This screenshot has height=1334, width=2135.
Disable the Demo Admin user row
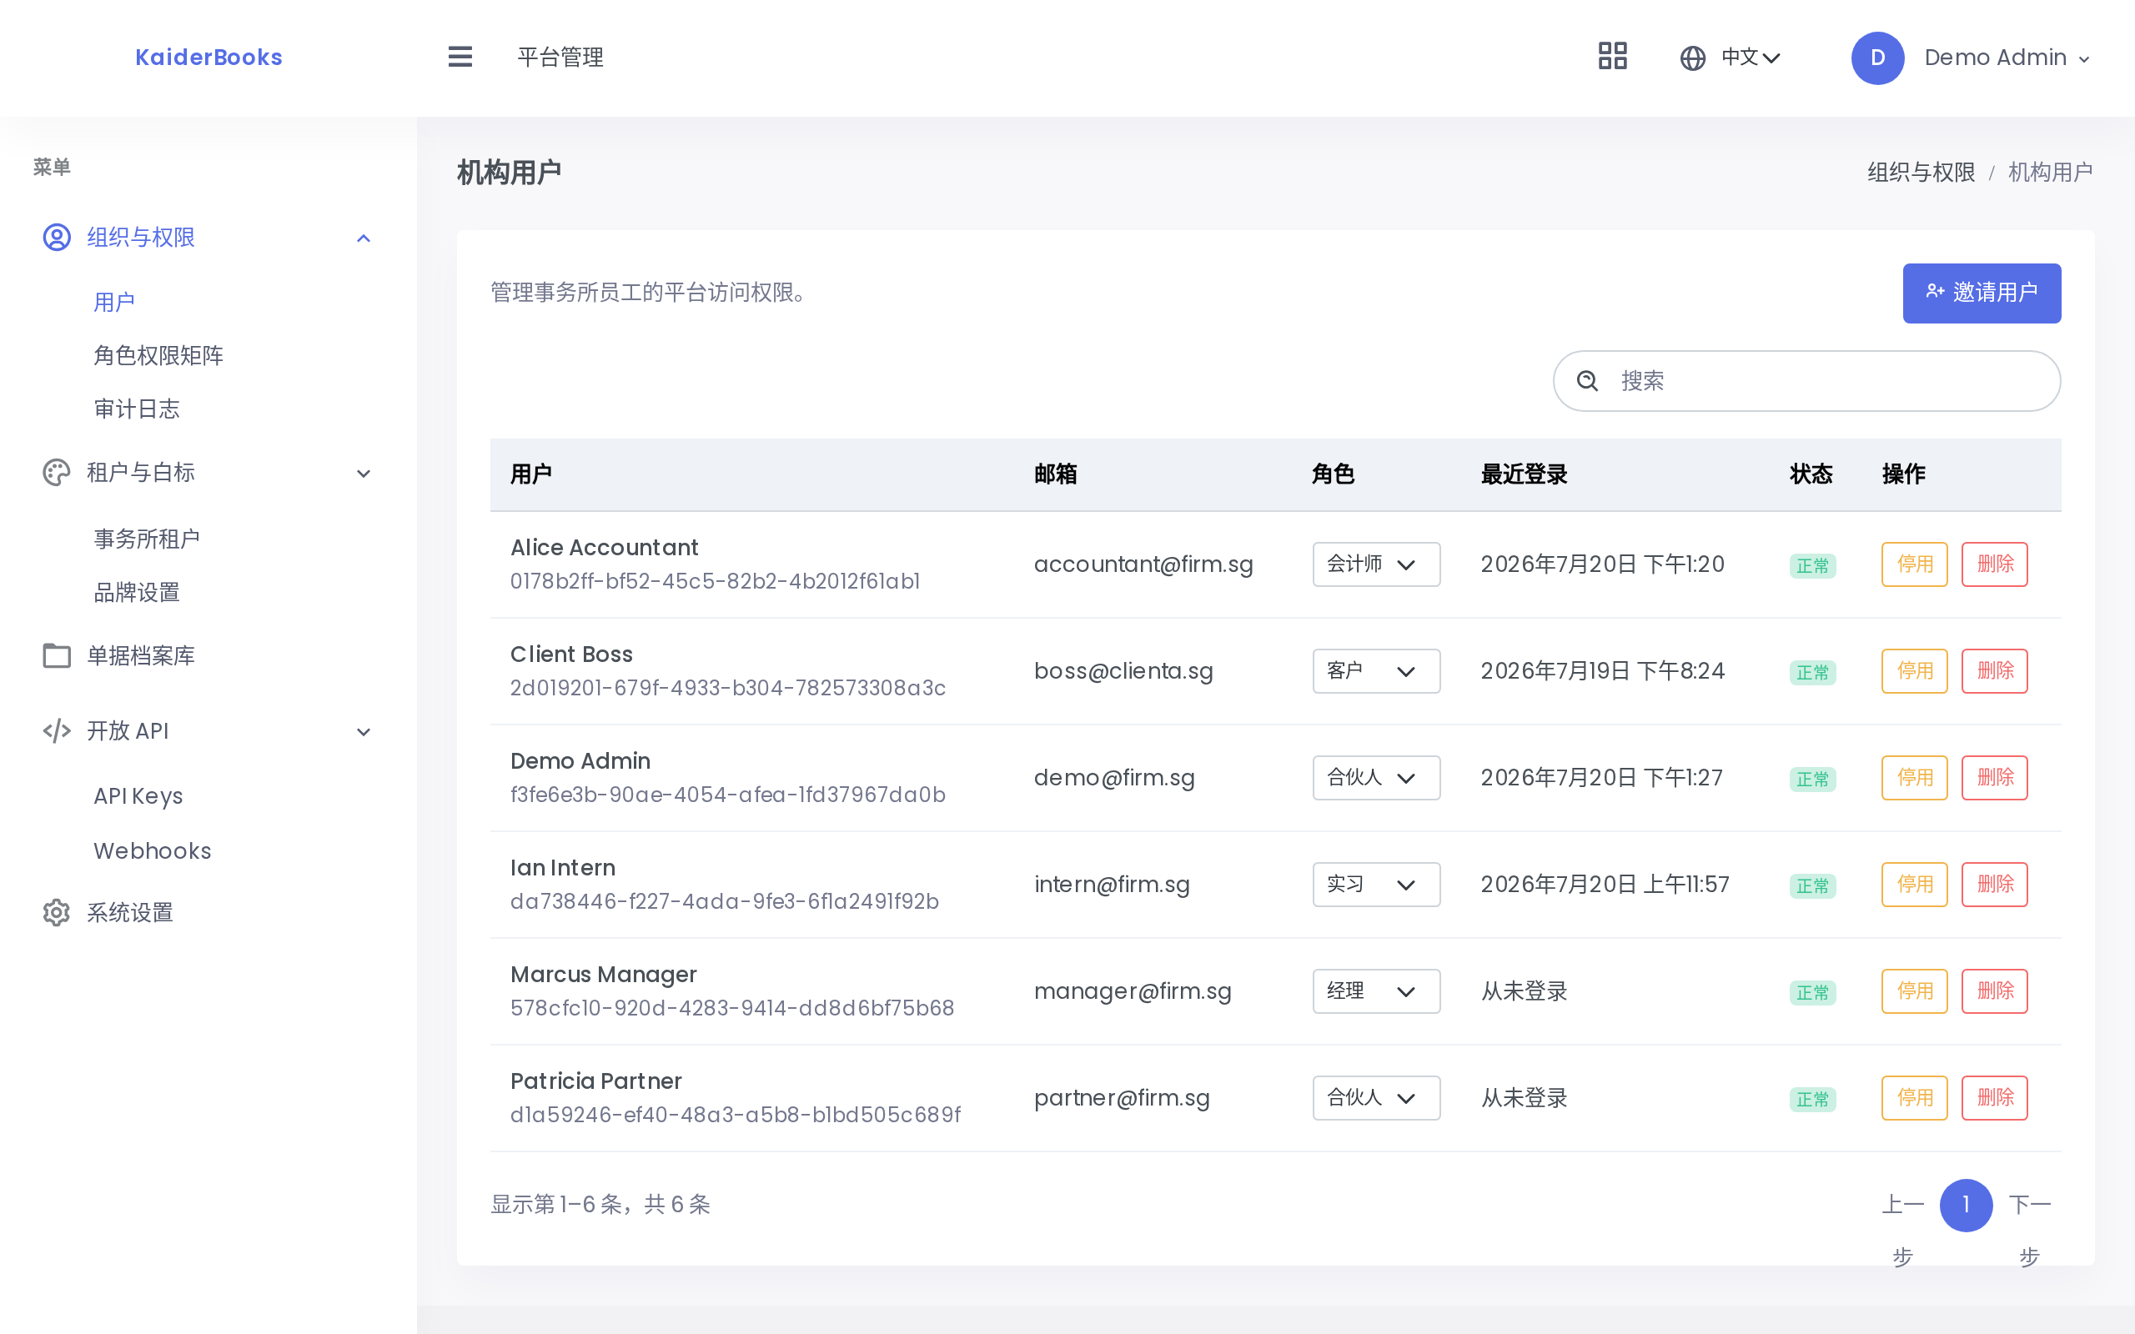coord(1915,778)
